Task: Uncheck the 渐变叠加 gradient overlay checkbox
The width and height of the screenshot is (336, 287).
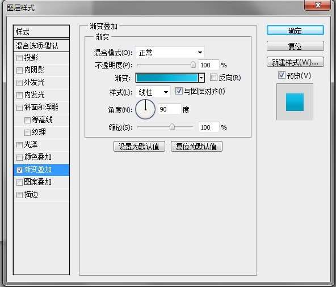Action: 19,170
